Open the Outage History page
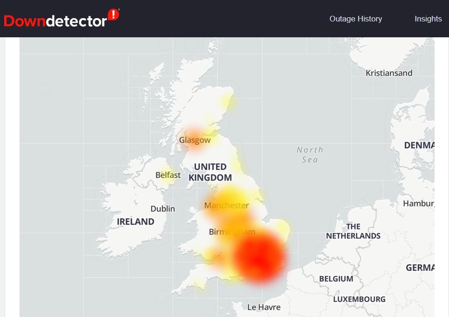Viewport: 449px width, 317px height. (355, 19)
